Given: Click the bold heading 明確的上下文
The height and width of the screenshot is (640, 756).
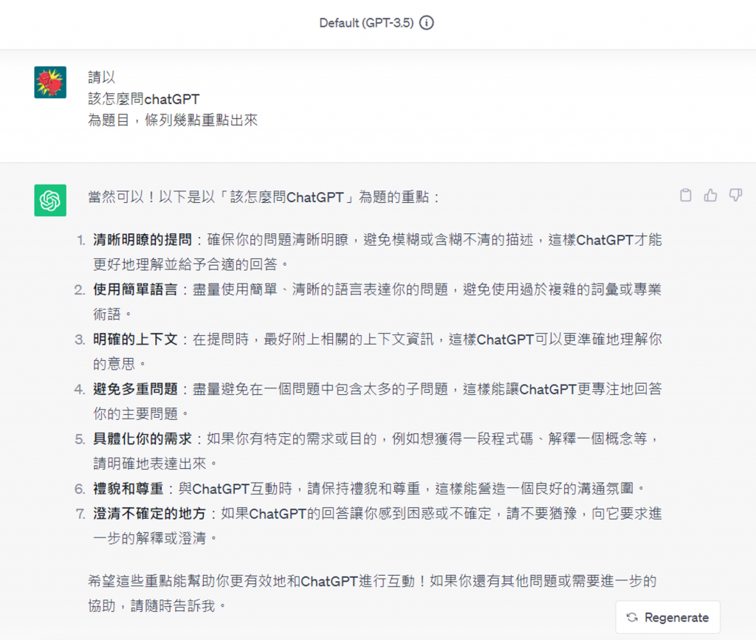Looking at the screenshot, I should [135, 340].
